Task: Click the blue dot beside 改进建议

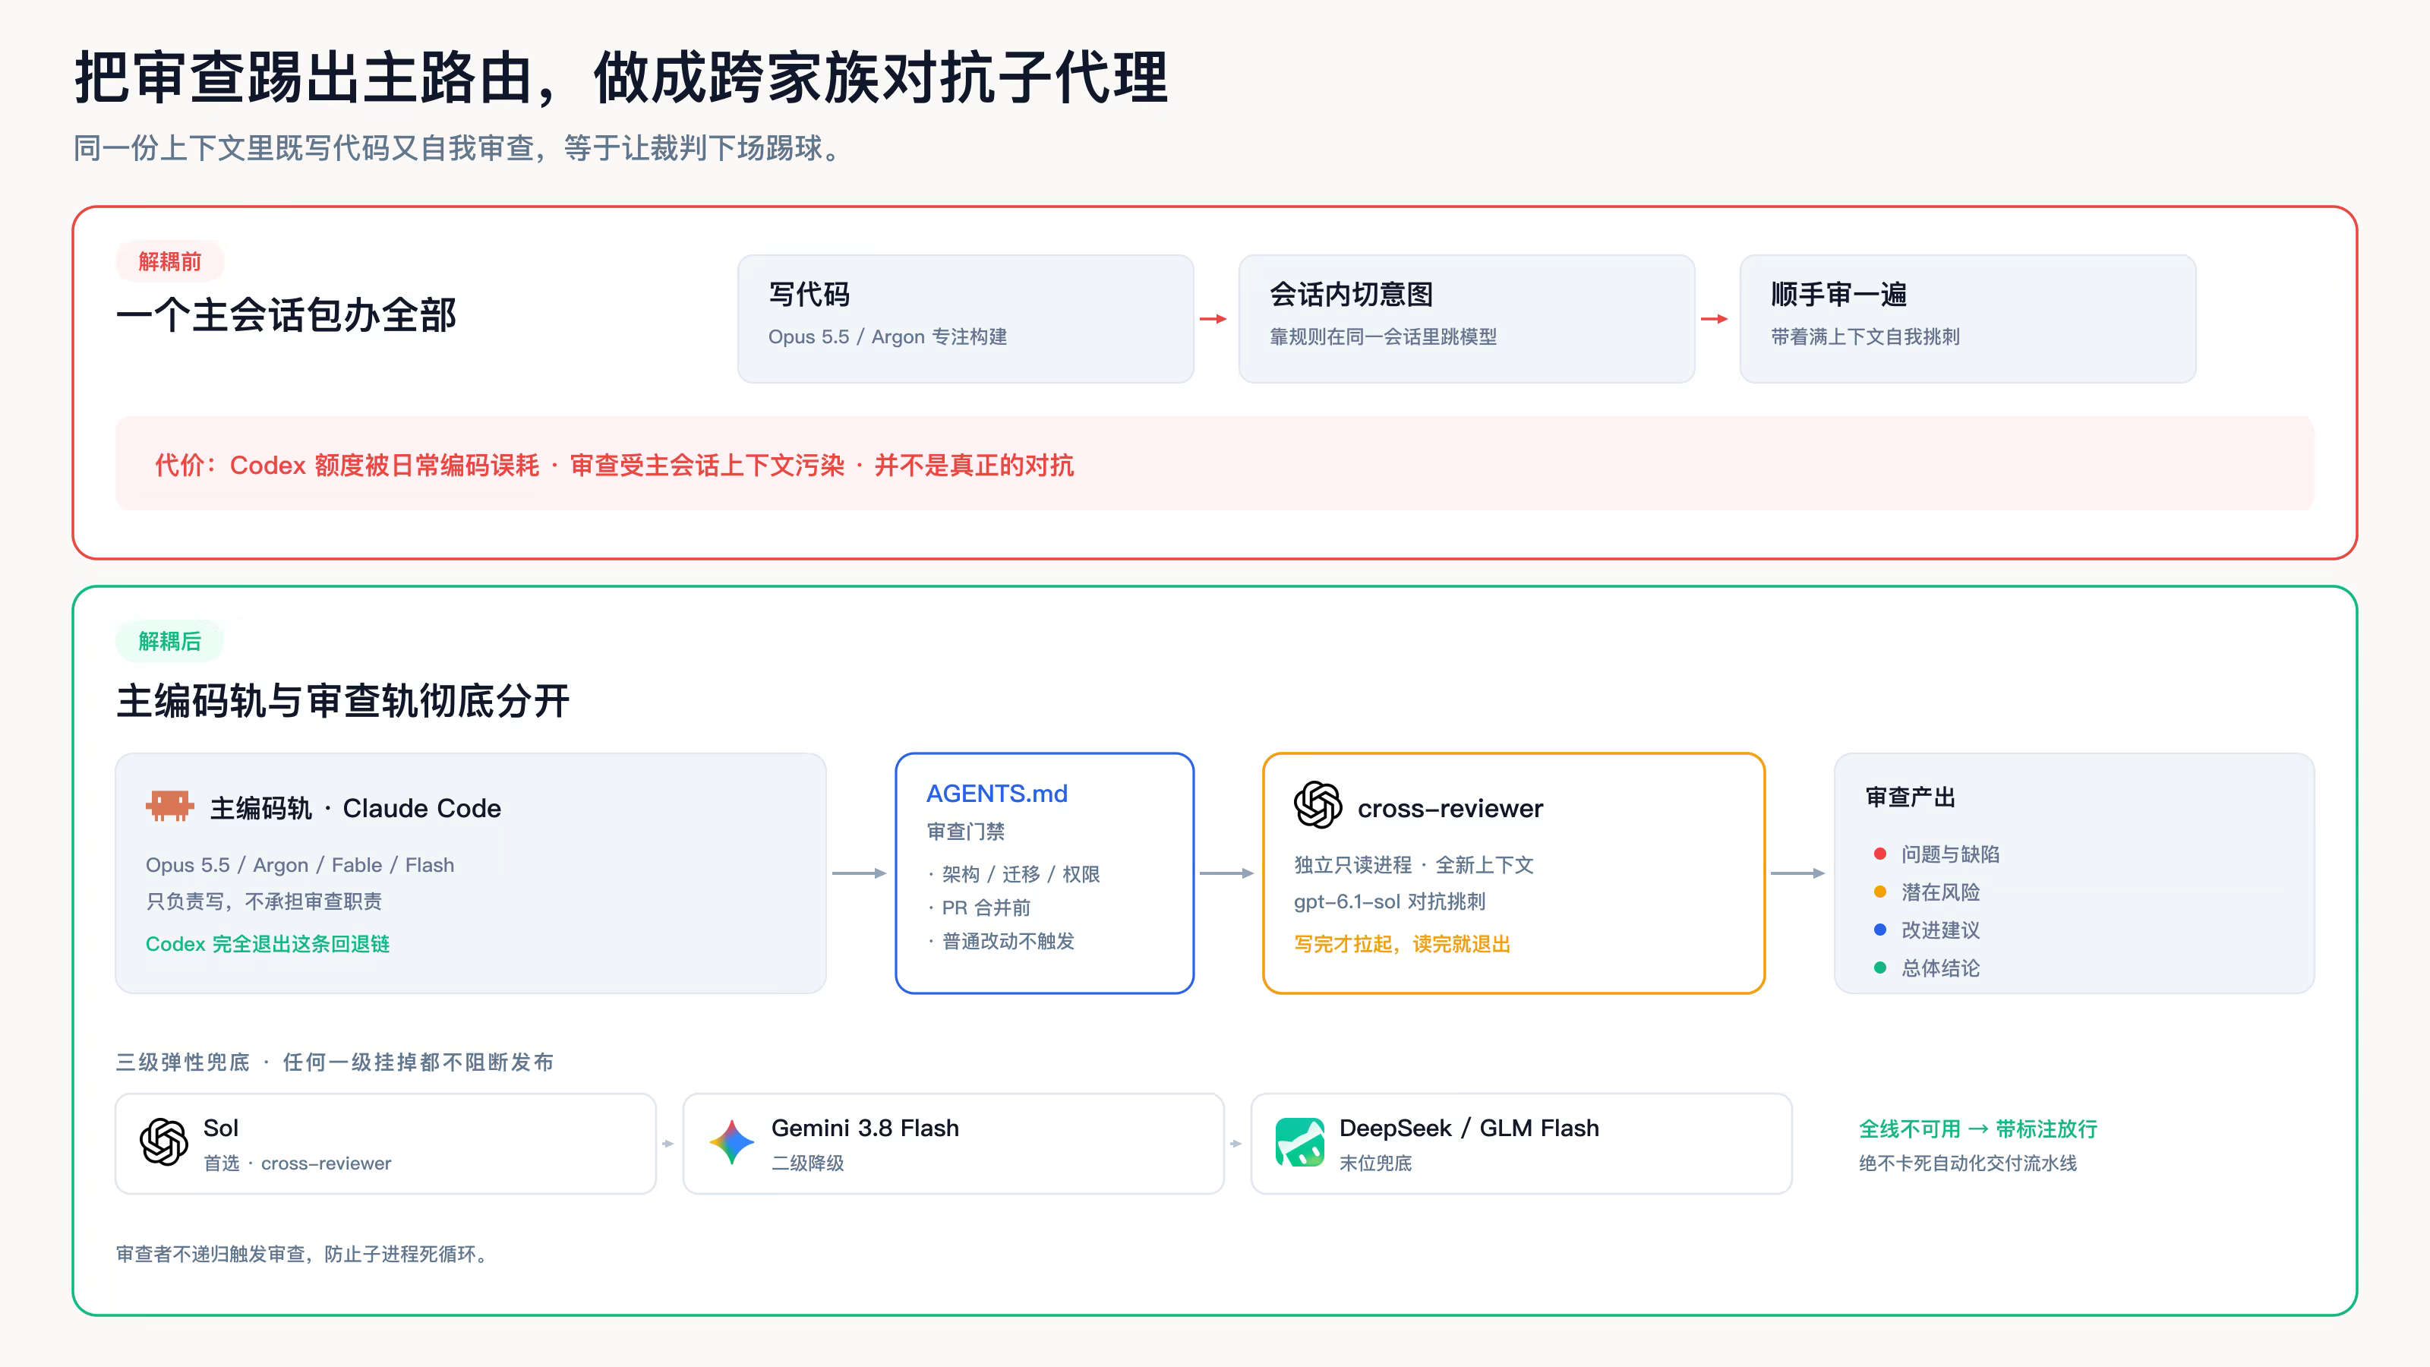Action: coord(1880,930)
